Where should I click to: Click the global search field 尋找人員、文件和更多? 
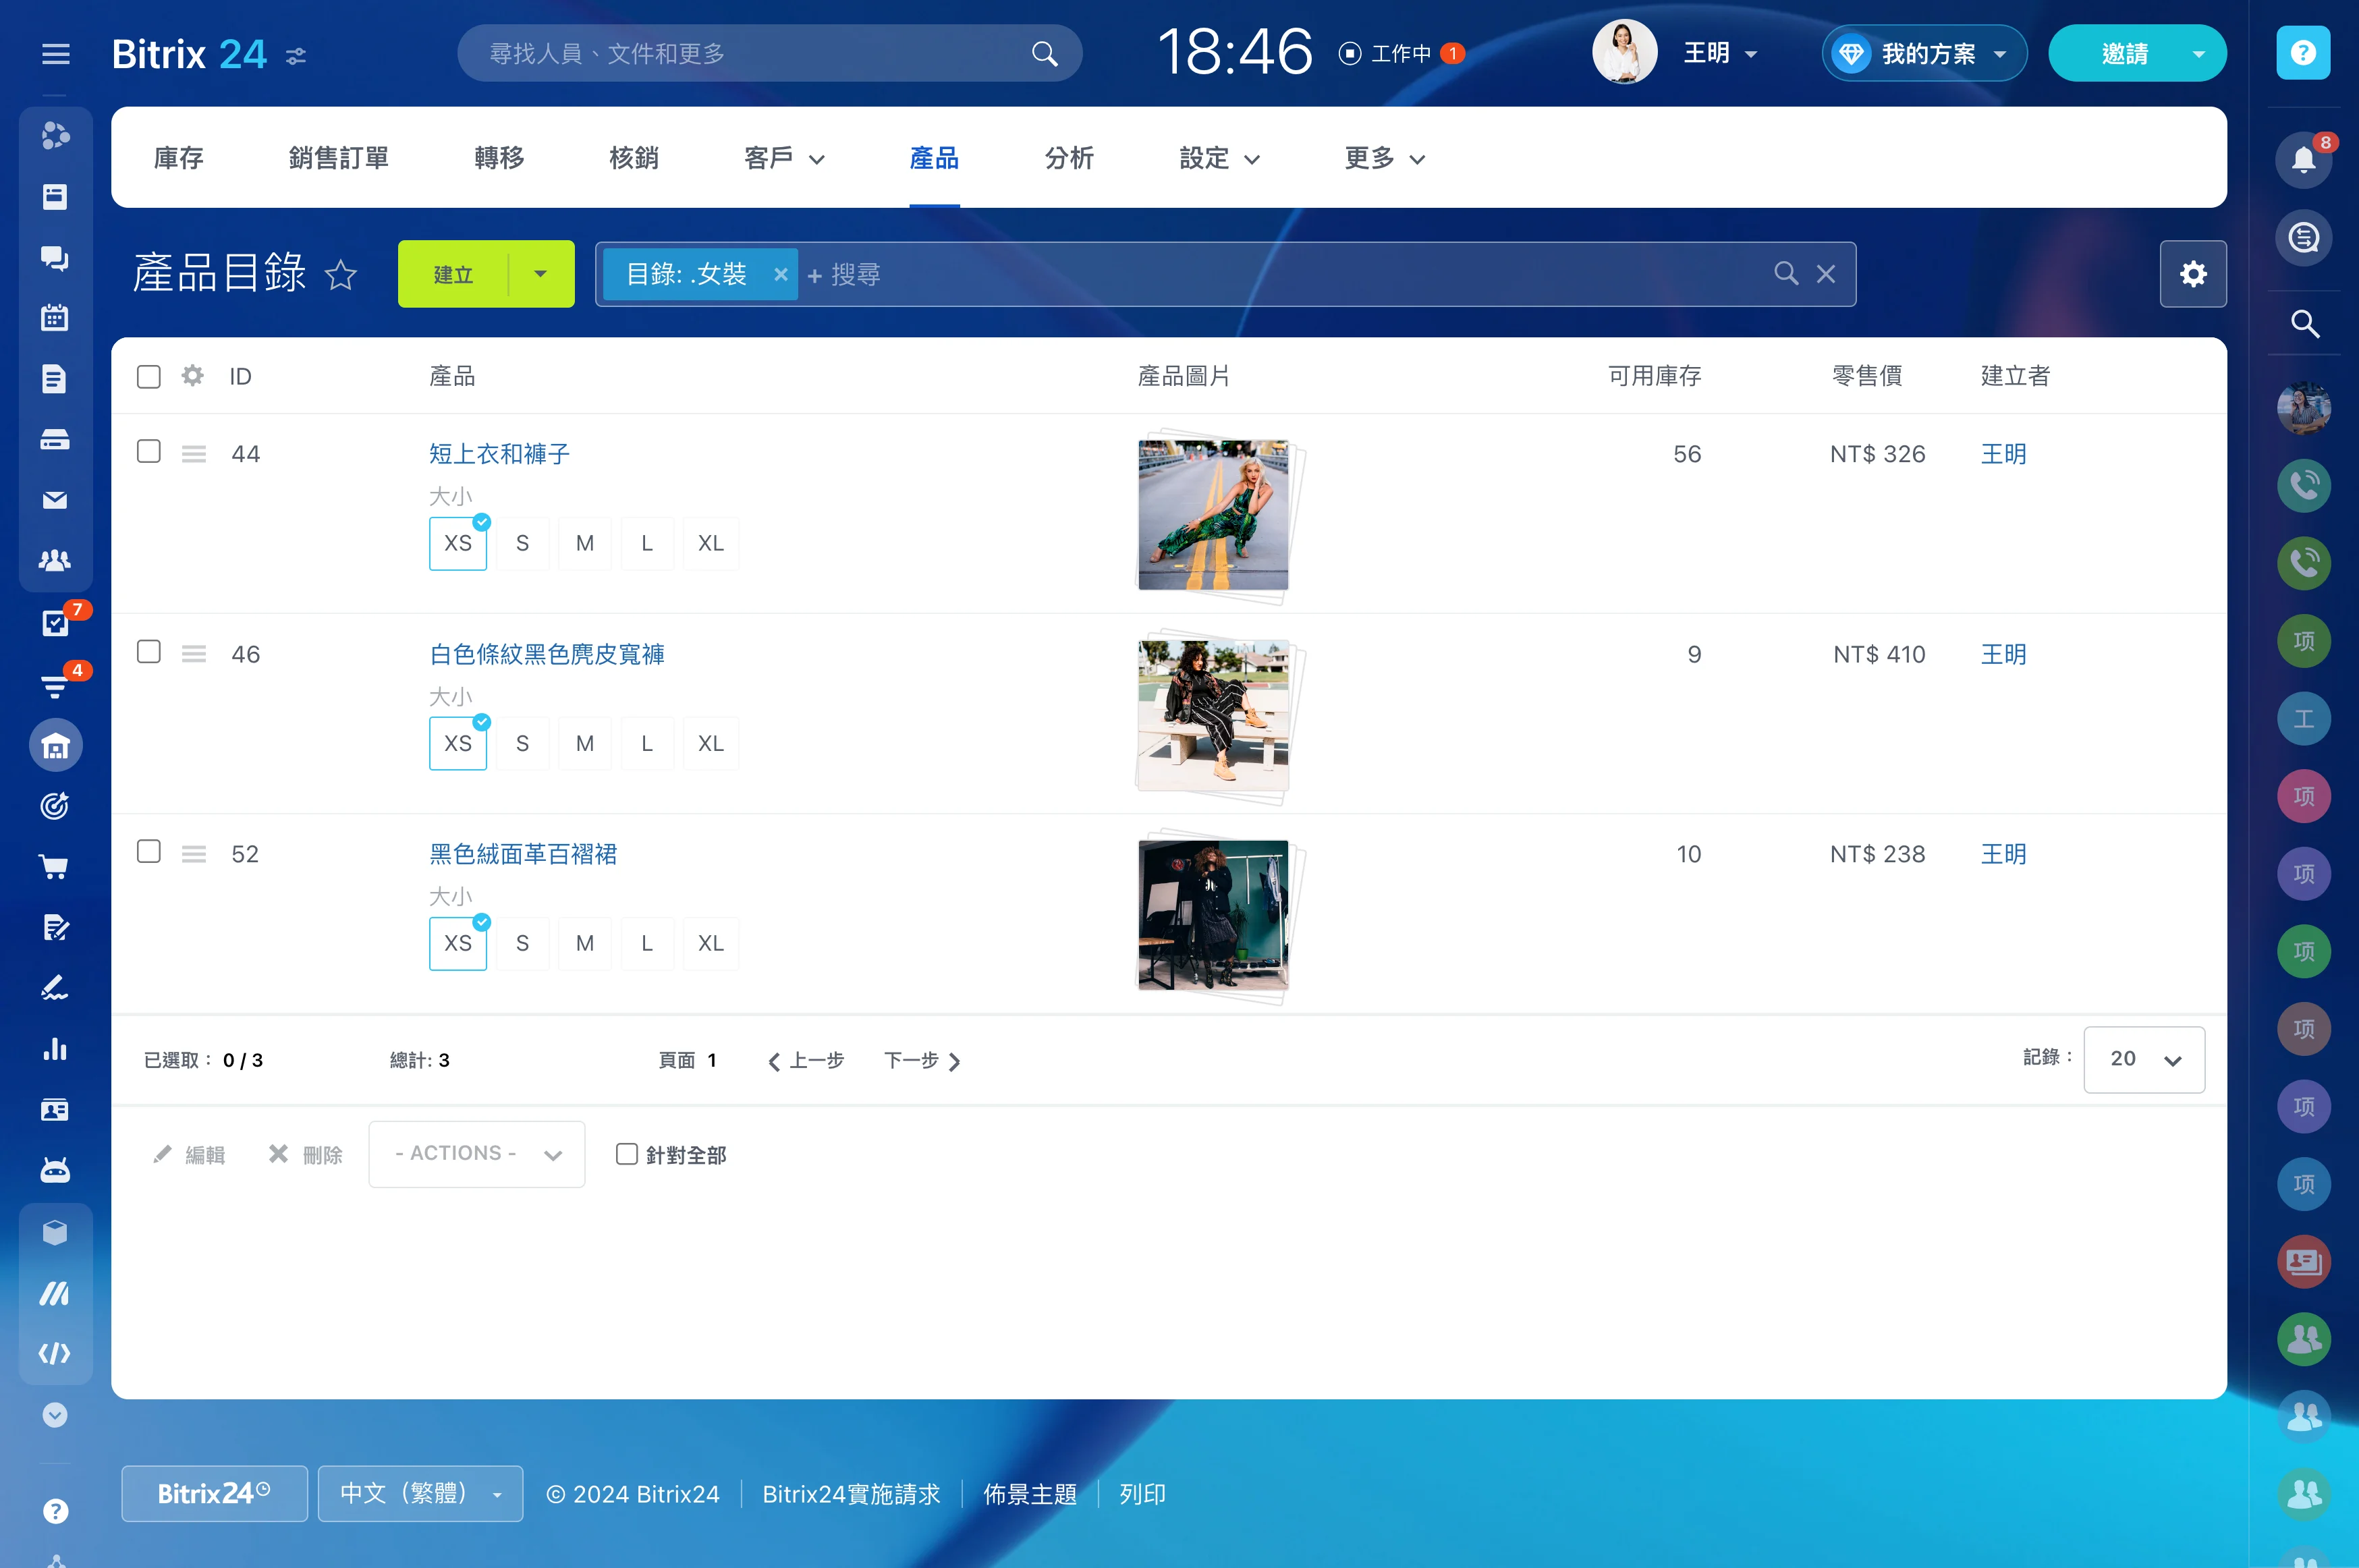[770, 53]
